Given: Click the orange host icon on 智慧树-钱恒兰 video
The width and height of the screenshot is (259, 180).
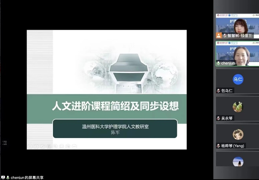Looking at the screenshot, I should (218, 35).
